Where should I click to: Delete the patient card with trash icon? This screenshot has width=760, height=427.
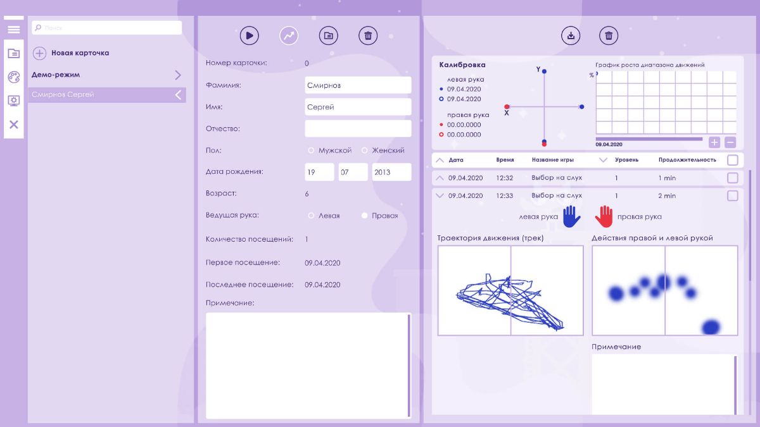[368, 35]
